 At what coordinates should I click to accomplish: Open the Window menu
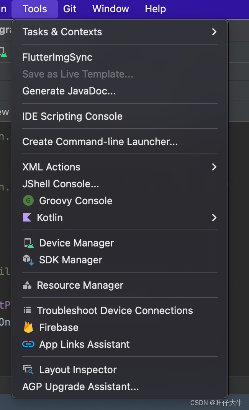pos(111,9)
